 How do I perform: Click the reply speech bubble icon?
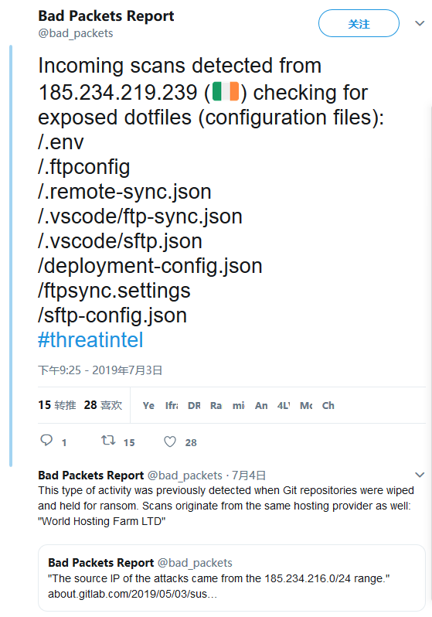coord(46,440)
